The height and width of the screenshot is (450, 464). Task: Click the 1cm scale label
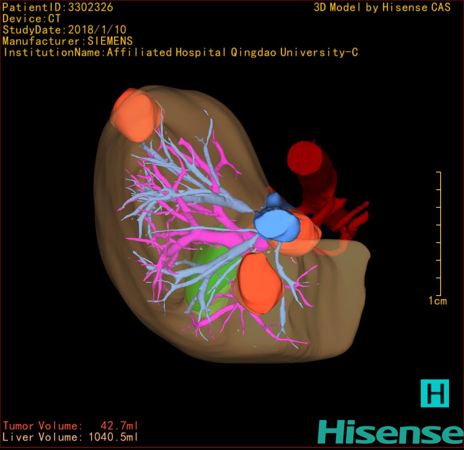[437, 301]
